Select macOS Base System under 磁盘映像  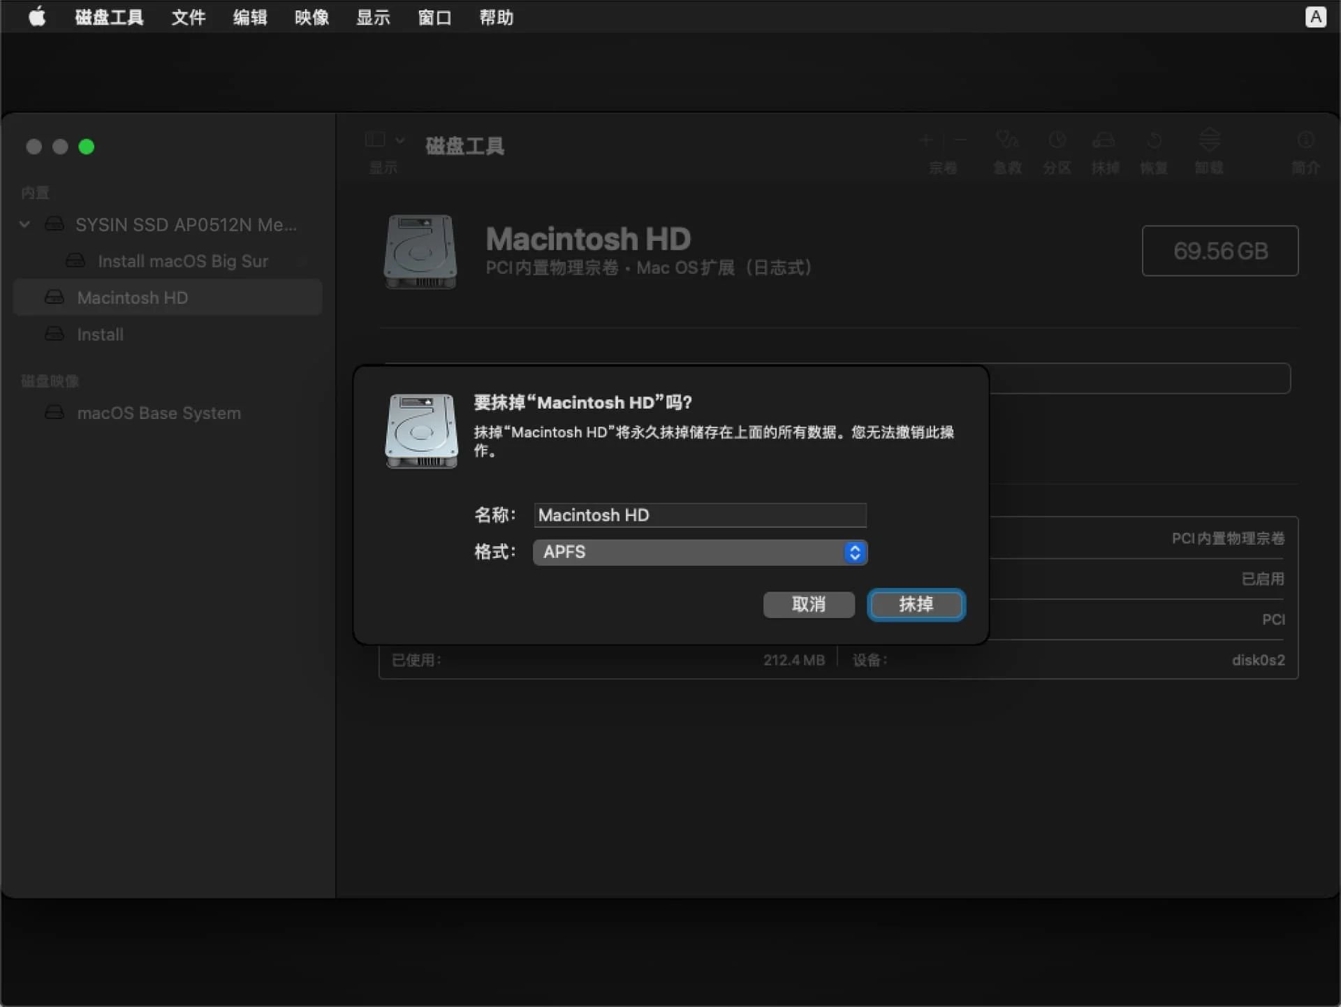158,413
